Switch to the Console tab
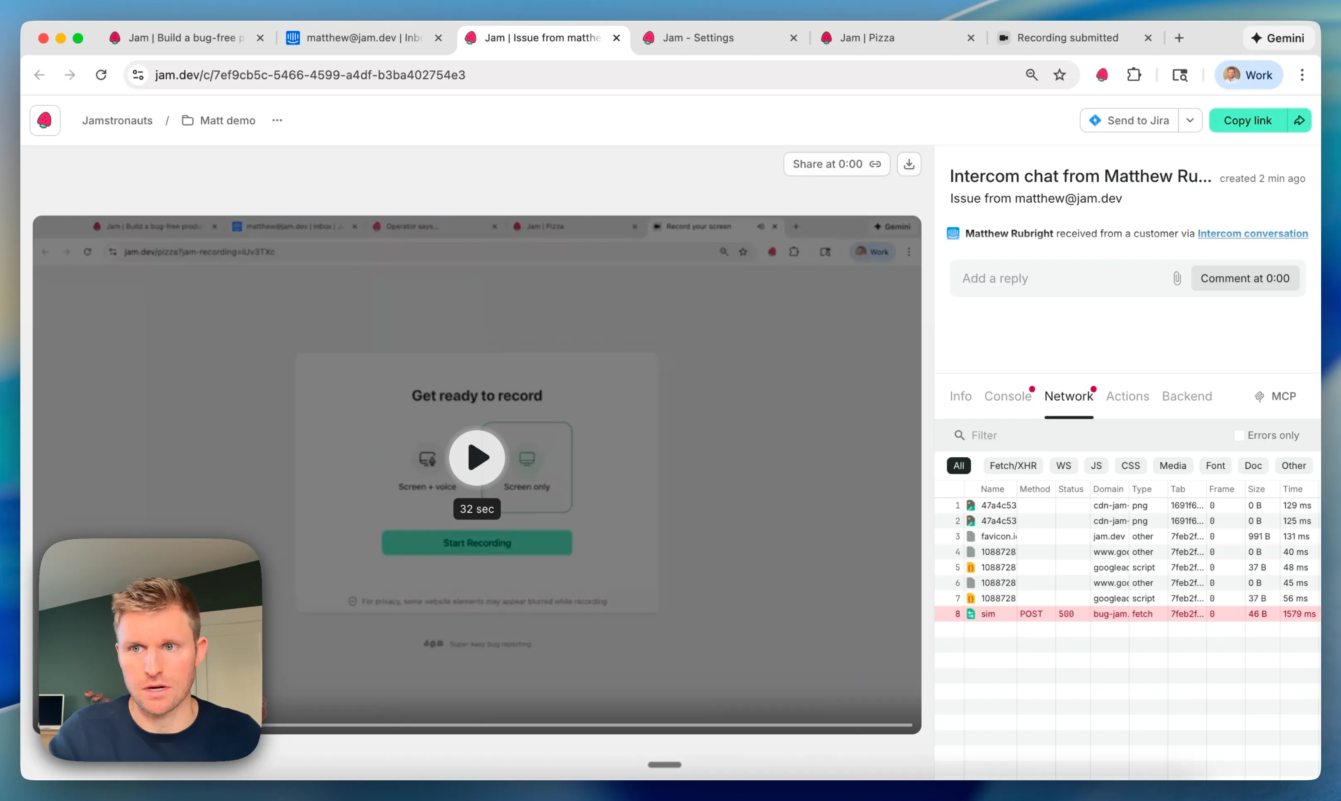This screenshot has height=801, width=1341. point(1007,396)
